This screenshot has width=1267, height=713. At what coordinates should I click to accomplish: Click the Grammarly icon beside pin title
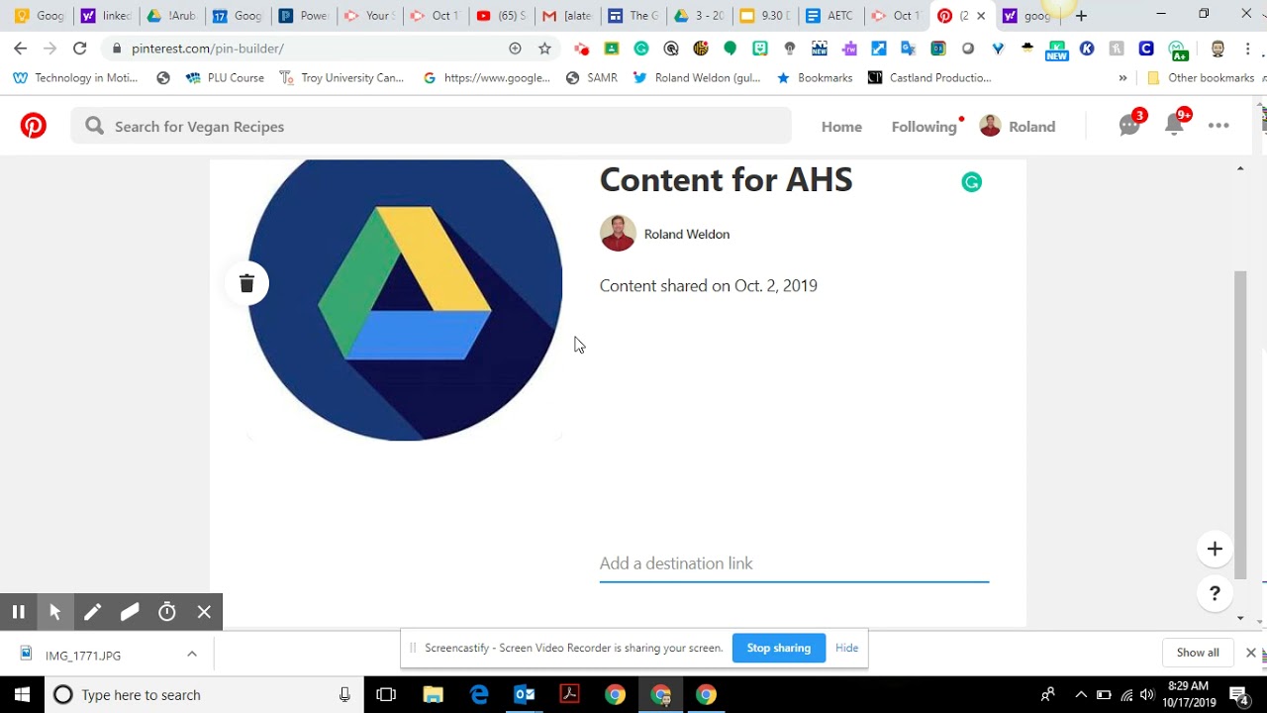pos(972,182)
